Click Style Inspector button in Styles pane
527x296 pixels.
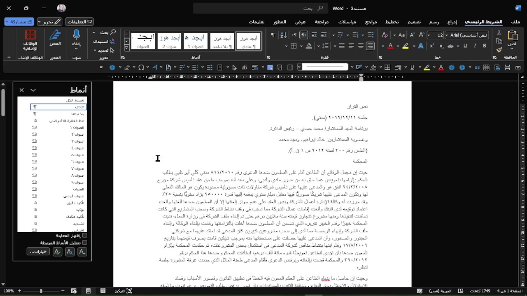tap(70, 252)
